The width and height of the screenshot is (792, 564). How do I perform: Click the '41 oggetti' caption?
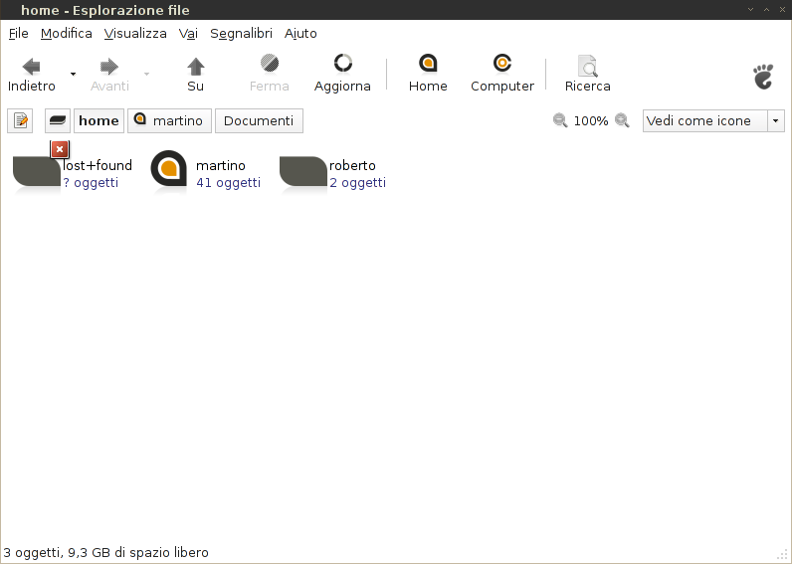pyautogui.click(x=228, y=182)
